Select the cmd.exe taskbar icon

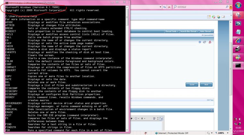(238, 66)
